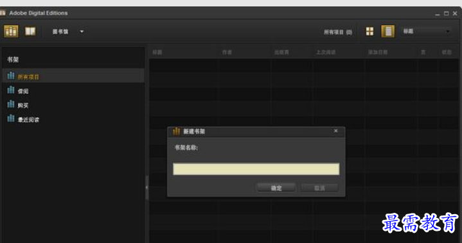Sort by the 作者 column header
The height and width of the screenshot is (243, 462).
click(x=227, y=53)
